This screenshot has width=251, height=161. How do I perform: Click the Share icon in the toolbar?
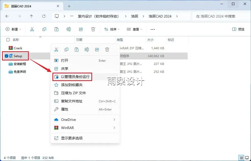[x=81, y=29]
